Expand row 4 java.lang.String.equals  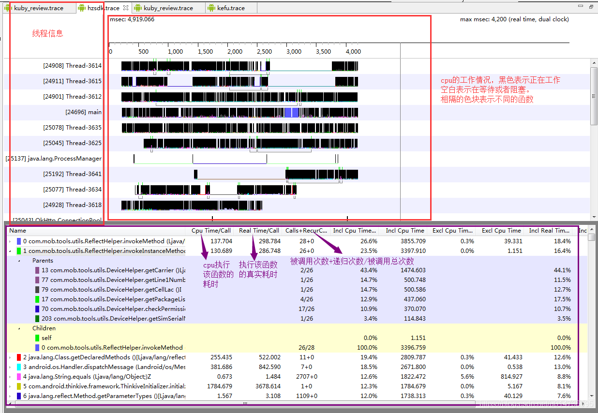pyautogui.click(x=11, y=376)
